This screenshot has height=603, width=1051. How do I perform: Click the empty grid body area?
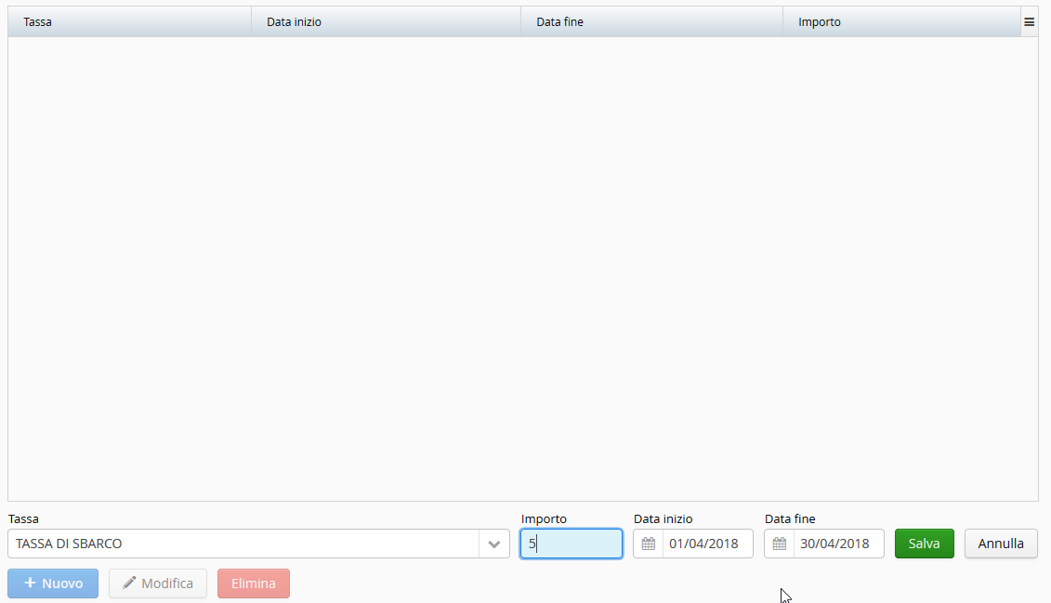point(522,269)
